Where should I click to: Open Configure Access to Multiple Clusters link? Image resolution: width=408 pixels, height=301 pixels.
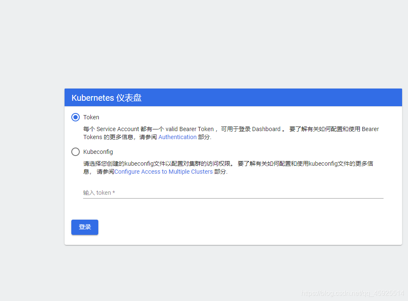click(163, 172)
